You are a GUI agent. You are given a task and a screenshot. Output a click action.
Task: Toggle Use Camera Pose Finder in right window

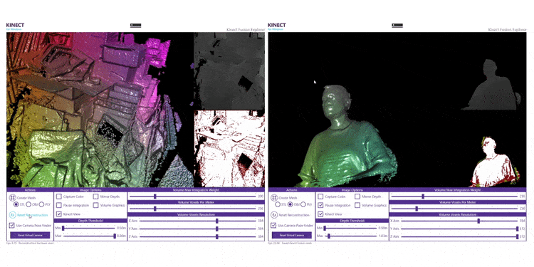pos(273,226)
